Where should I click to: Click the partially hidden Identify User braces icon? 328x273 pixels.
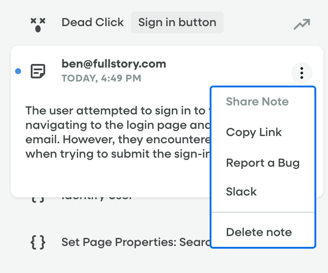pyautogui.click(x=38, y=199)
